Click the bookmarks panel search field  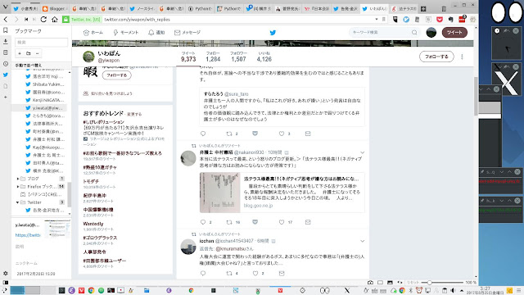[x=42, y=42]
